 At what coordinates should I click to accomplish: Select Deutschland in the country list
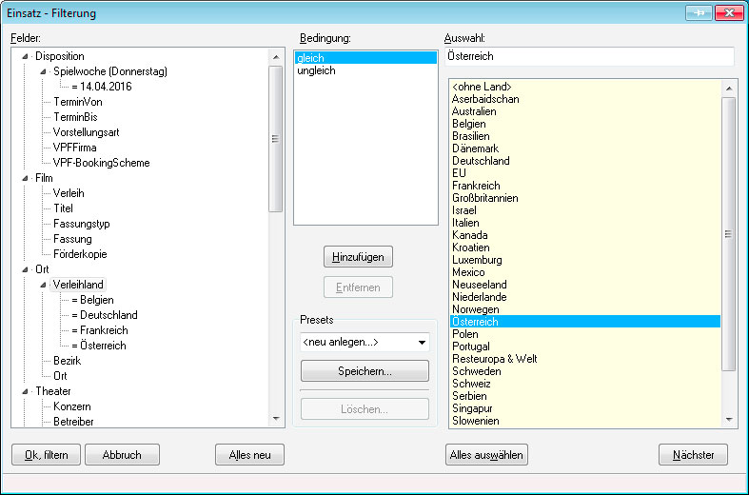(x=481, y=161)
